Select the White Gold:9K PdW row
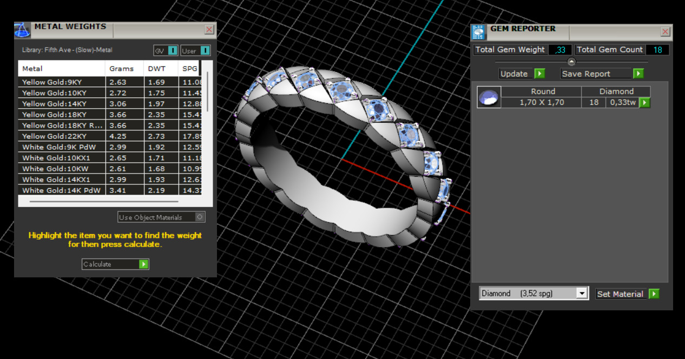Image resolution: width=685 pixels, height=359 pixels. pos(111,147)
